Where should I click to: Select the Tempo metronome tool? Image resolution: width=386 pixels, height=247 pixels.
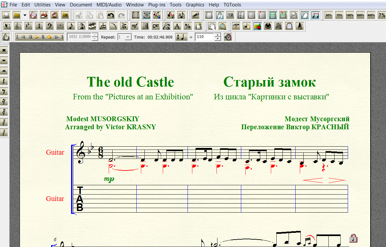pyautogui.click(x=299, y=26)
